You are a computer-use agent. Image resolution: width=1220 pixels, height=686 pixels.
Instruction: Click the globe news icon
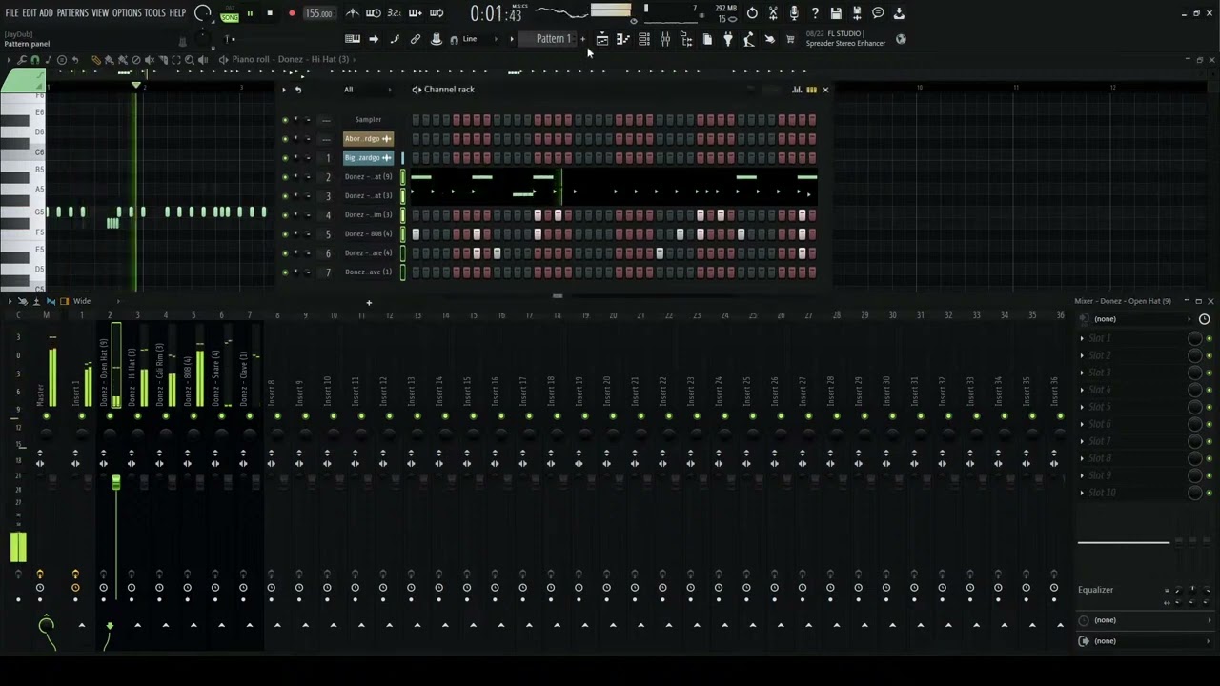click(x=902, y=39)
